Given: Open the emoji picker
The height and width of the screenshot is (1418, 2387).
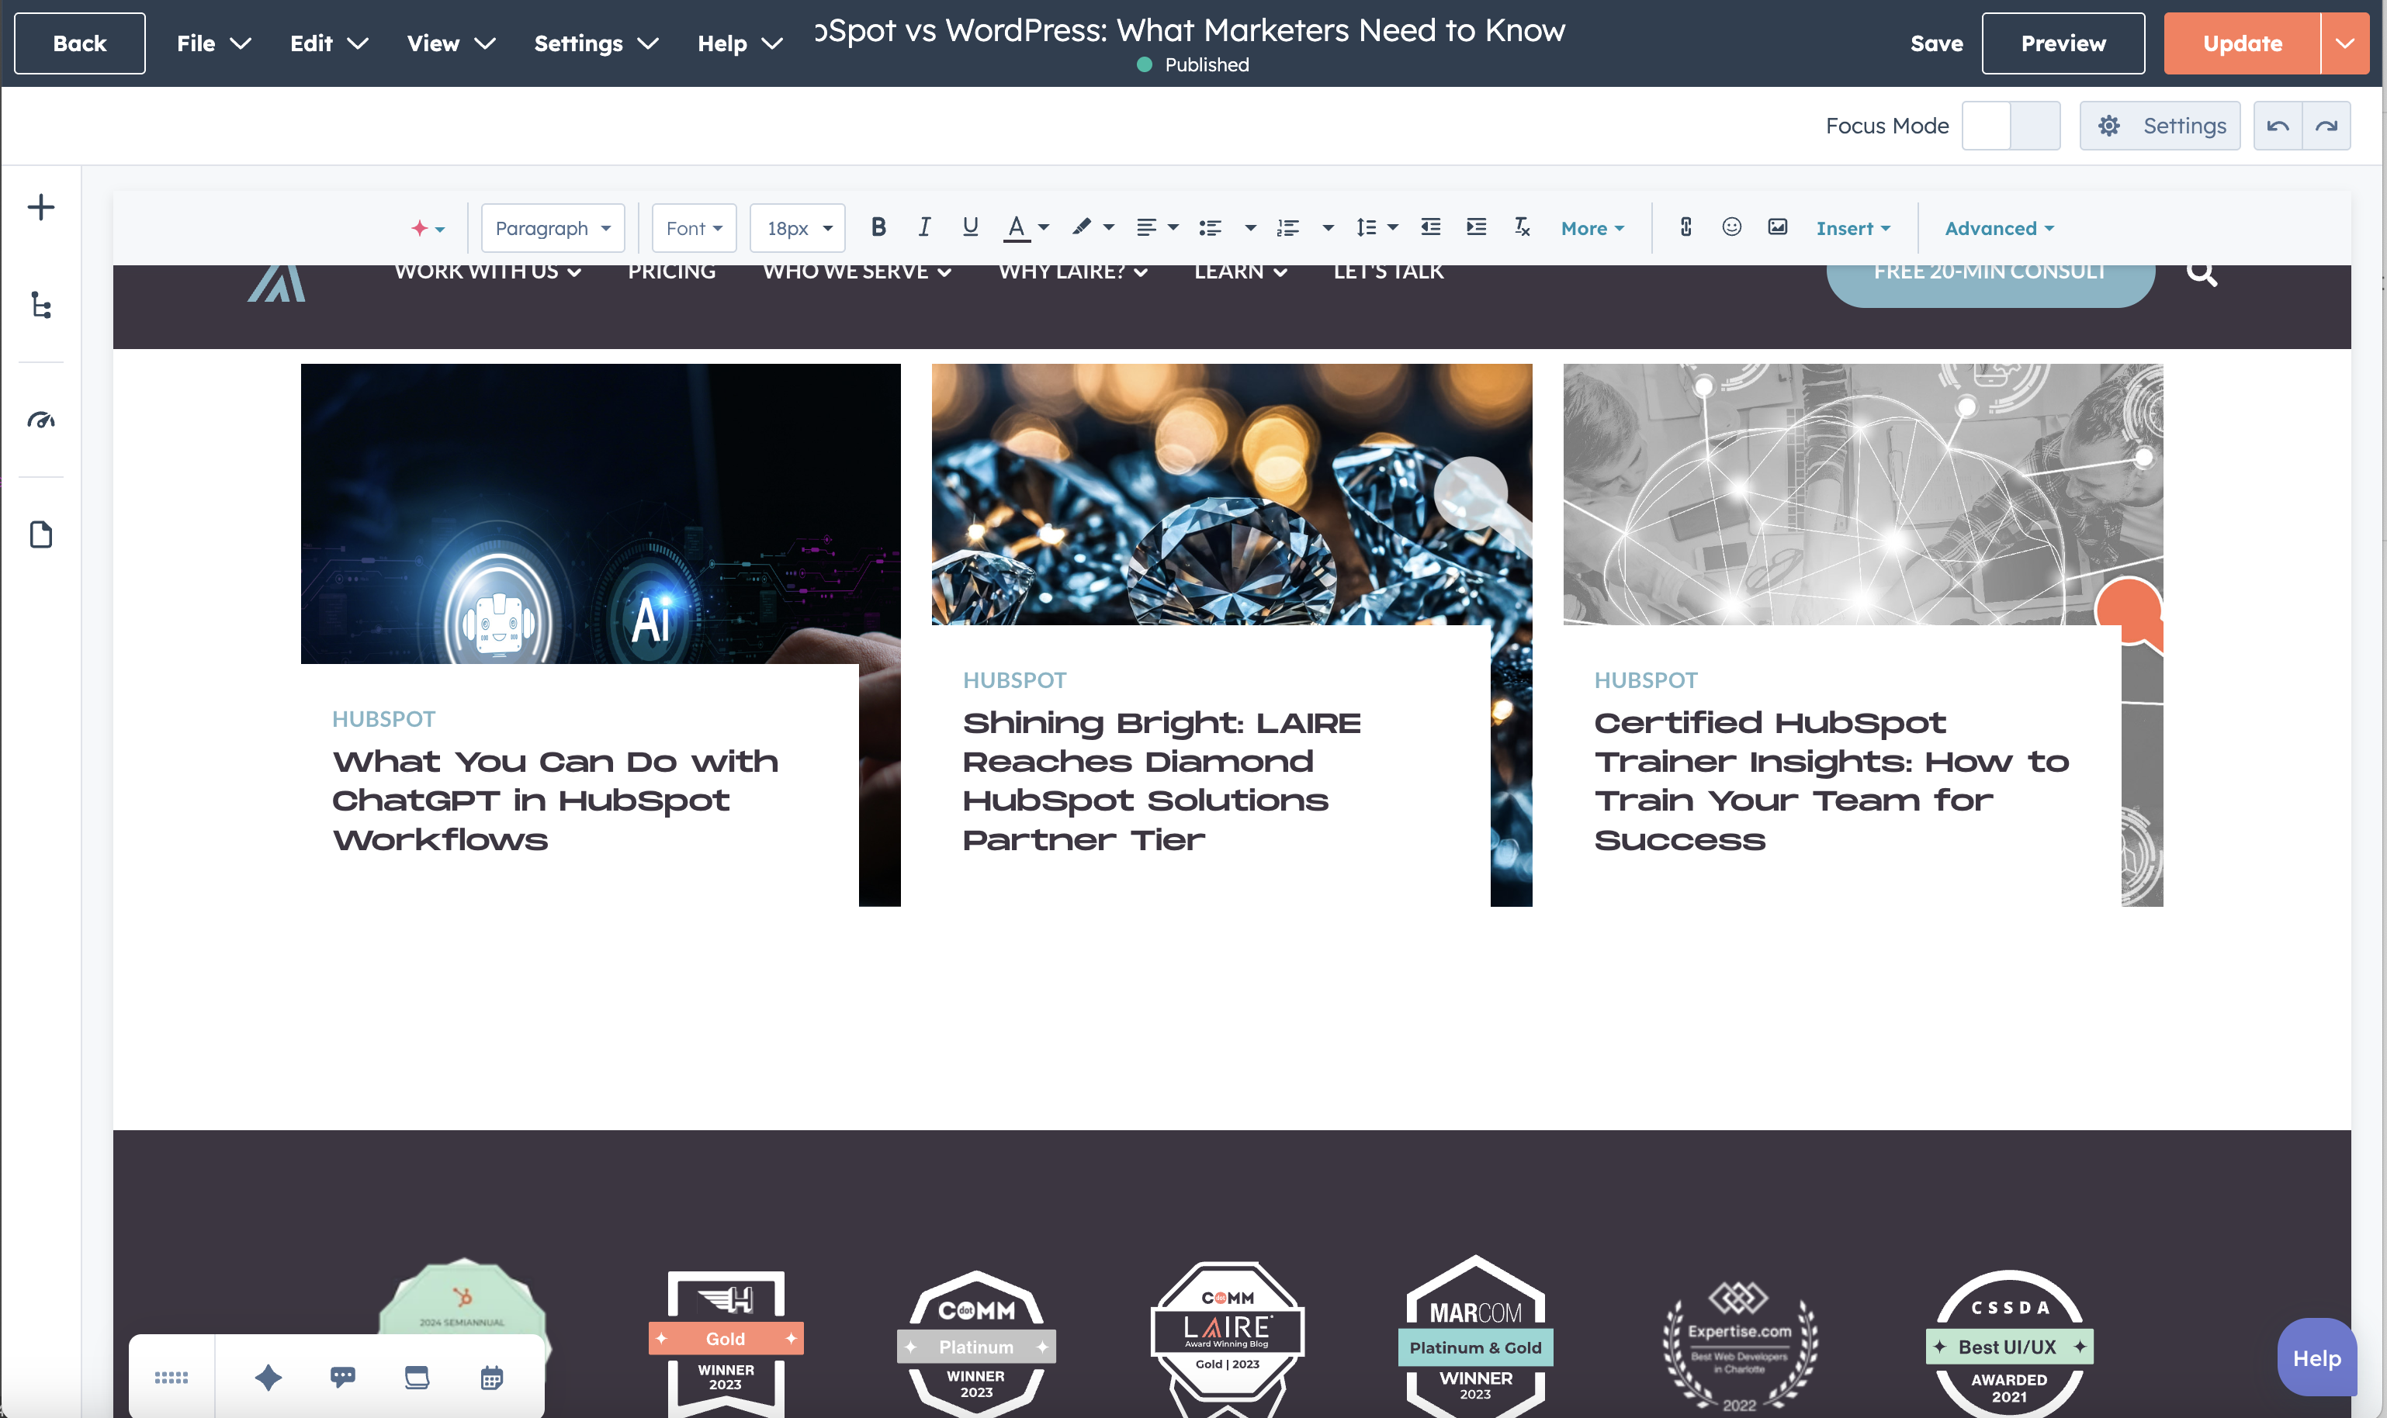Looking at the screenshot, I should click(x=1731, y=227).
